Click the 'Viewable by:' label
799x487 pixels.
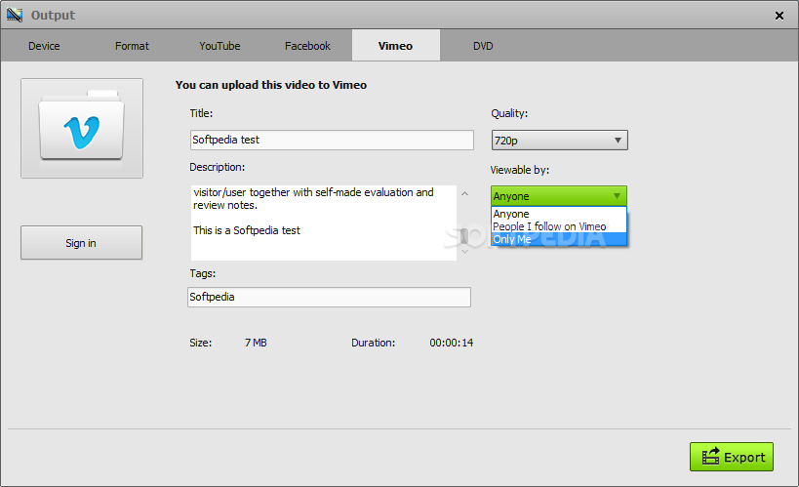520,170
